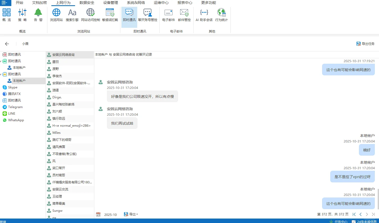This screenshot has width=379, height=223.
Task: Select the 搜索引擎 search engine icon
Action: point(72,15)
